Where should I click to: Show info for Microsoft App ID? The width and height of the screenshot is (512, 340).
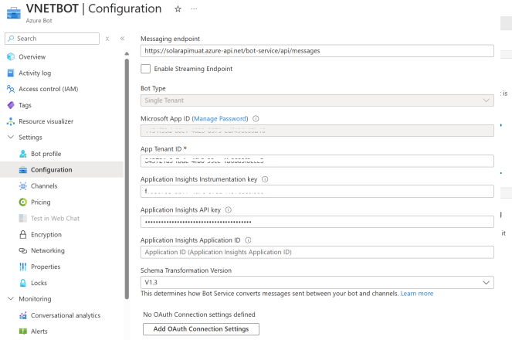click(256, 118)
